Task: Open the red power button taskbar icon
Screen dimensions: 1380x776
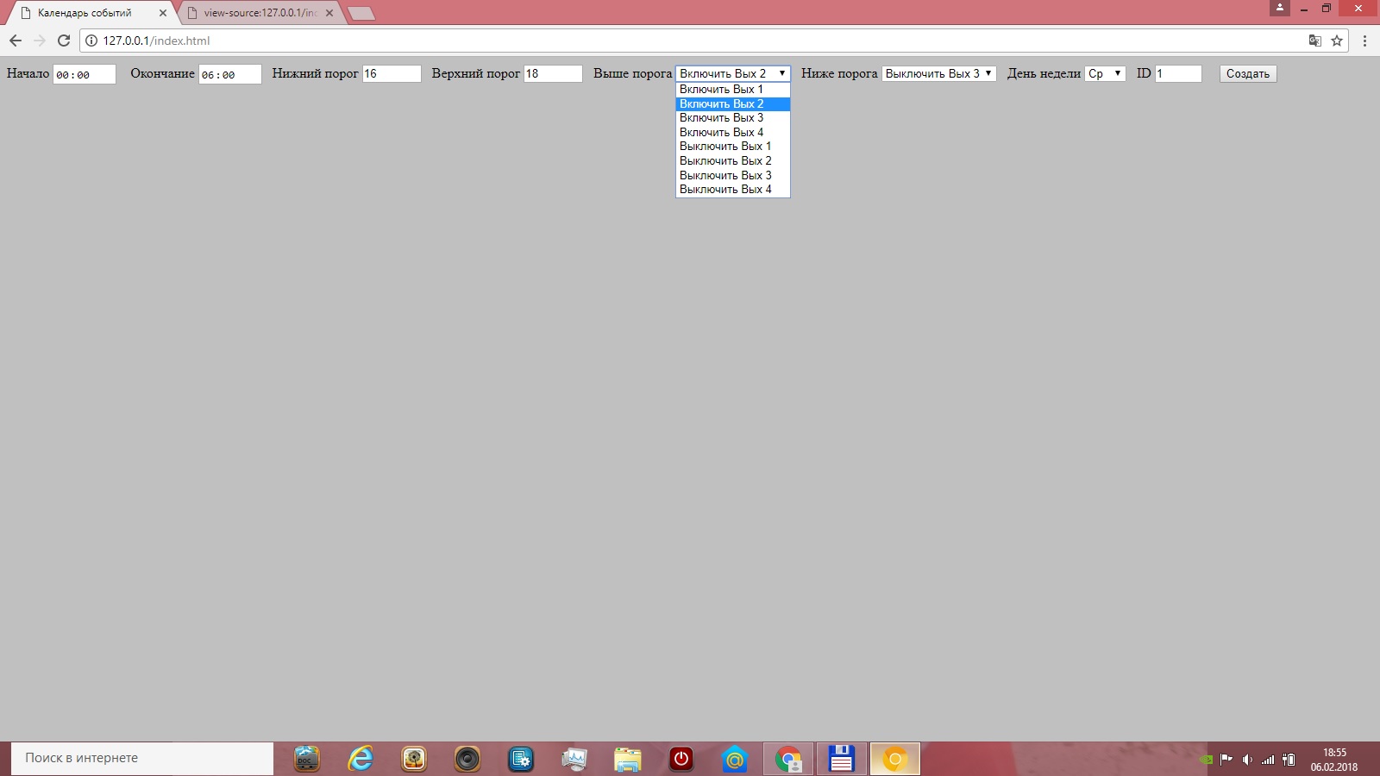Action: (681, 759)
